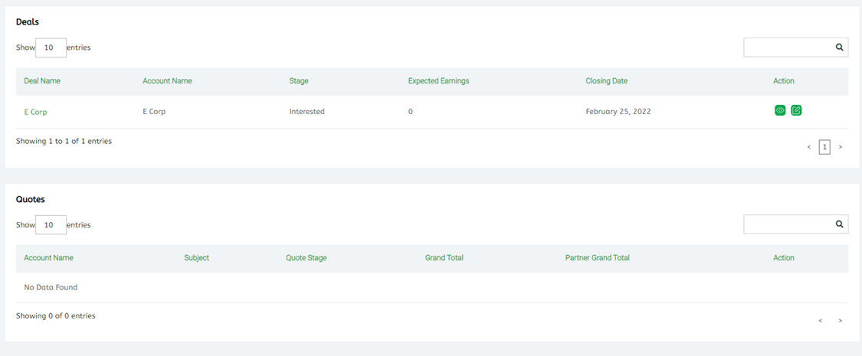Viewport: 862px width, 356px height.
Task: Go to previous page in Quotes pagination
Action: [820, 321]
